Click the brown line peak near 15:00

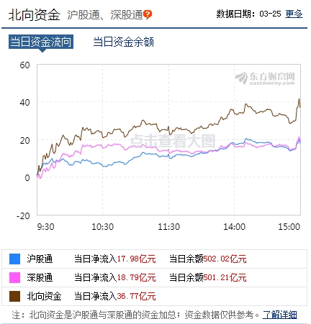[x=299, y=99]
